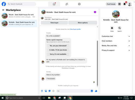Viewport: 135px width, 100px height.
Task: Expand the Customize chat section
Action: pyautogui.click(x=116, y=36)
